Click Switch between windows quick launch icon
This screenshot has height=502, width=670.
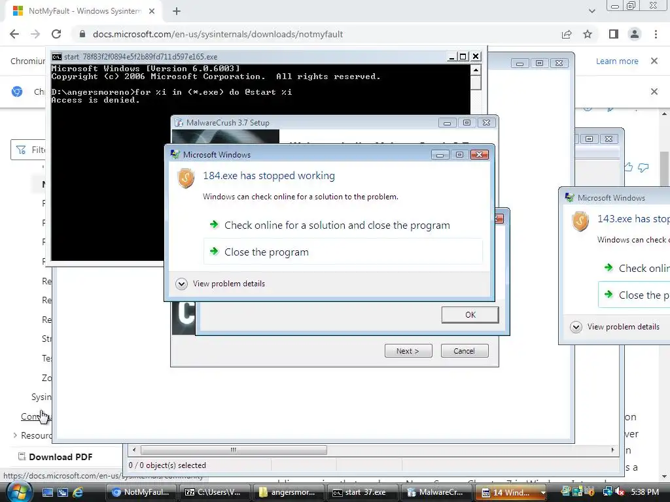click(x=62, y=492)
